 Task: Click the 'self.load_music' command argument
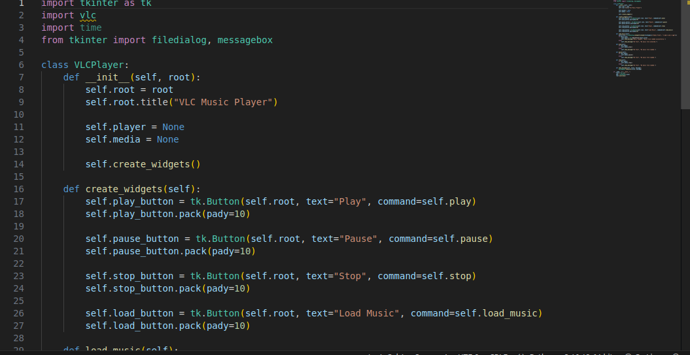496,313
